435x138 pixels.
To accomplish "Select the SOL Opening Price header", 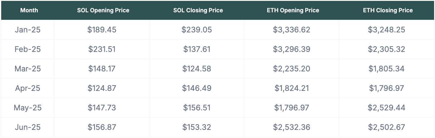I will pyautogui.click(x=103, y=10).
